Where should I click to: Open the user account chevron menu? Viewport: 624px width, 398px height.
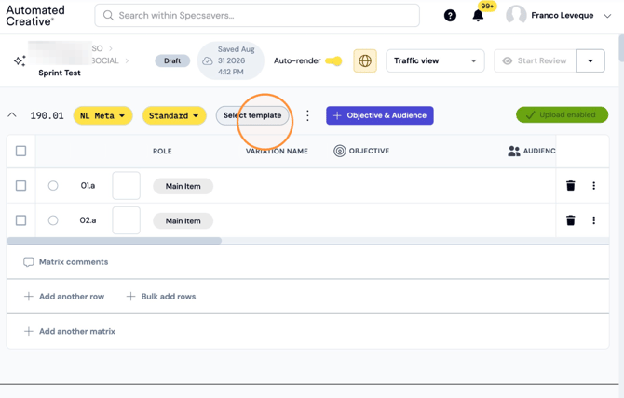607,16
